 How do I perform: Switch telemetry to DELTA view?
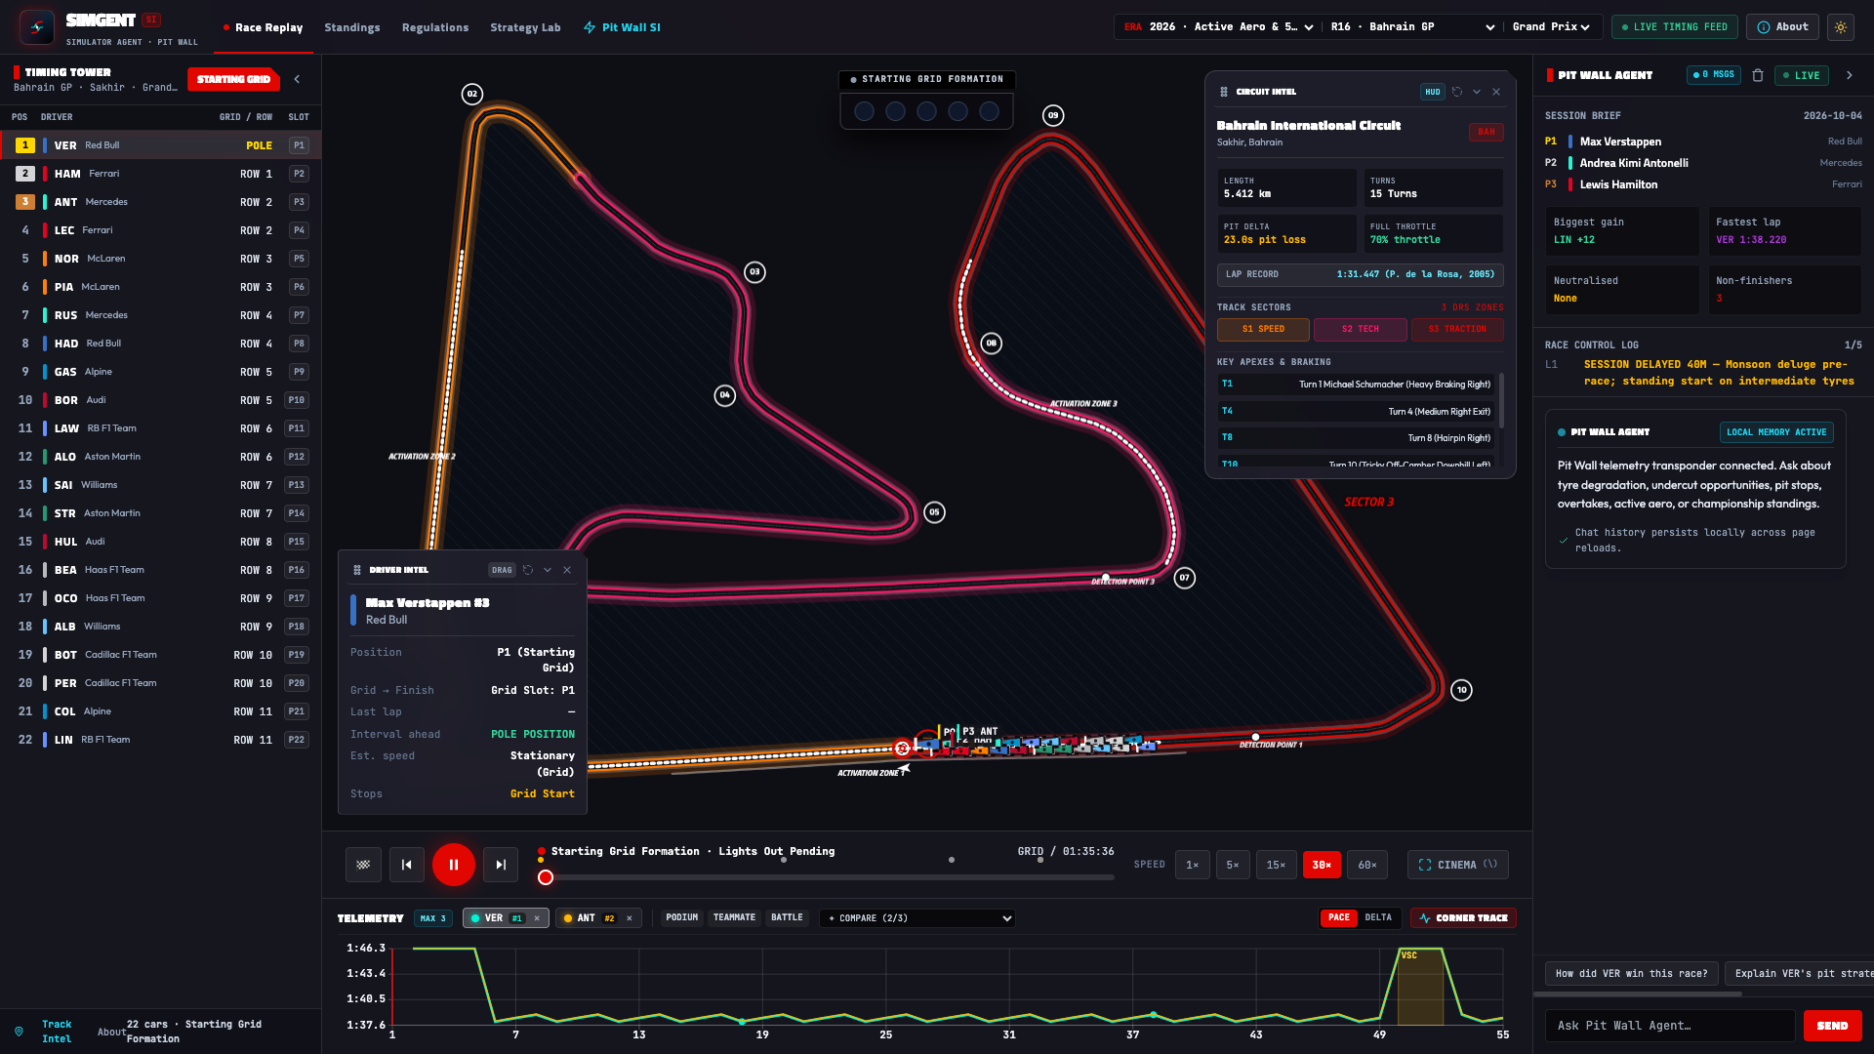(1378, 917)
